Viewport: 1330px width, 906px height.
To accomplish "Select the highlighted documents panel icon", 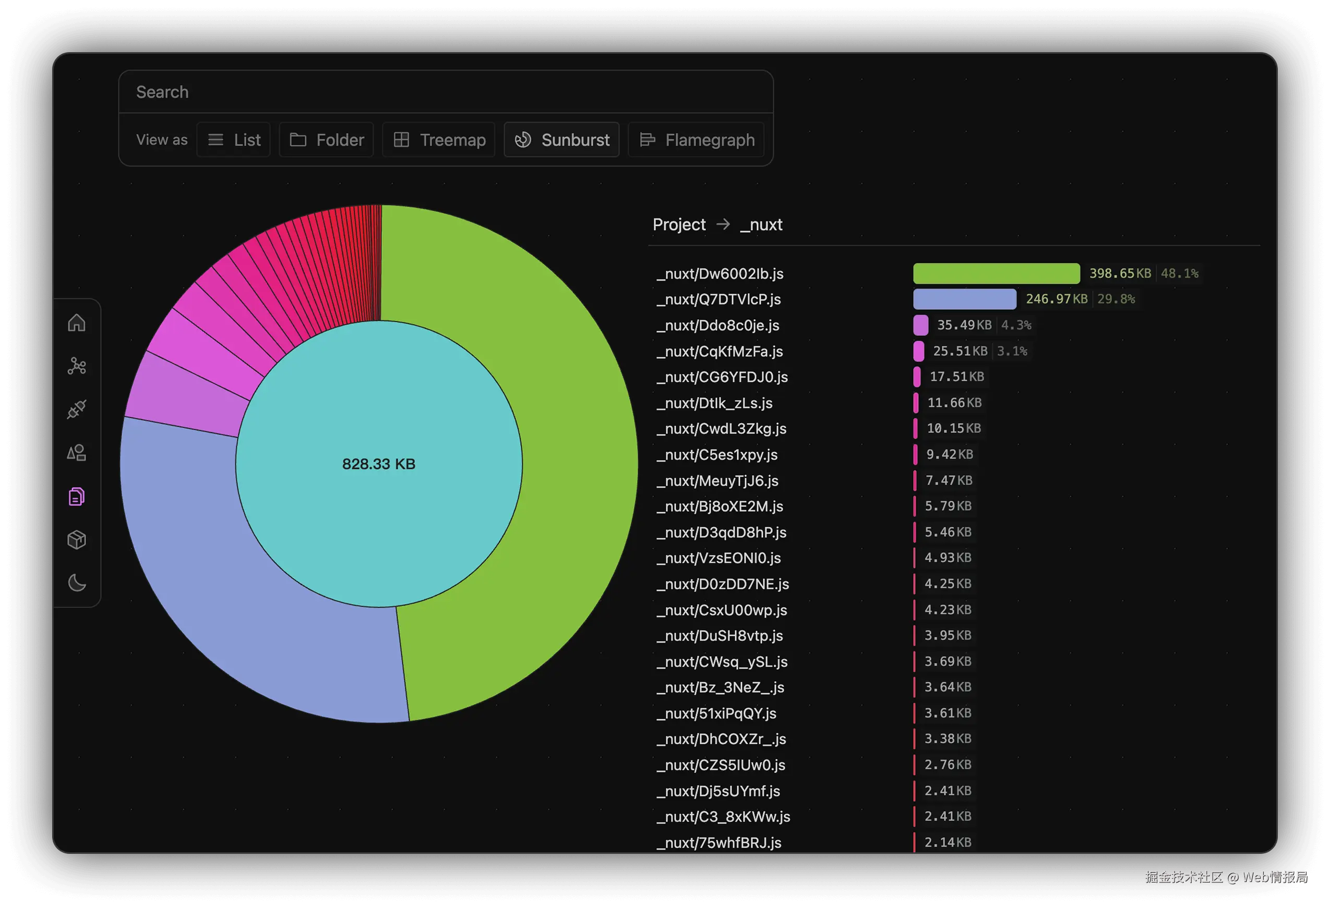I will (x=77, y=497).
